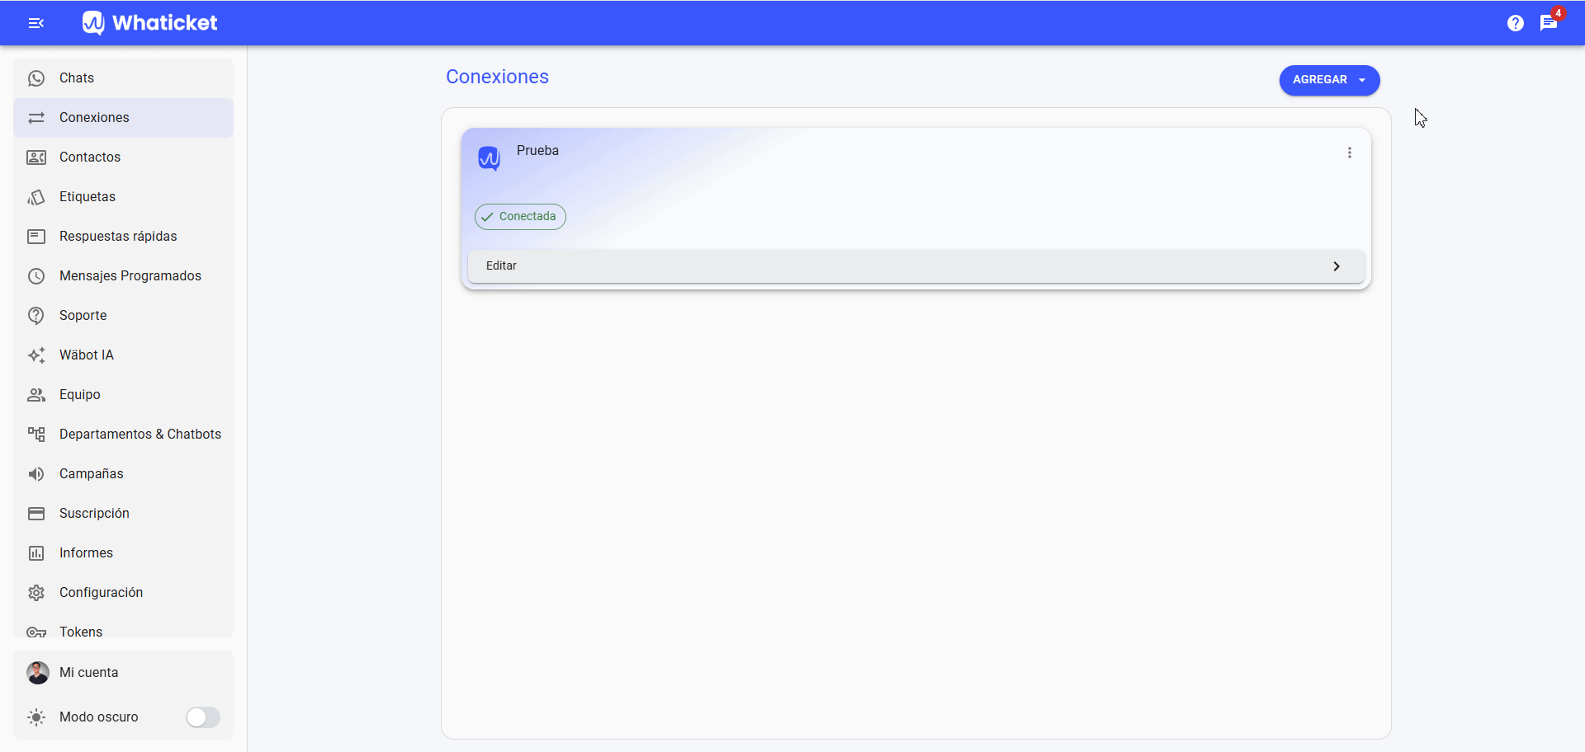
Task: Toggle the Modo oscuro switch
Action: coord(203,717)
